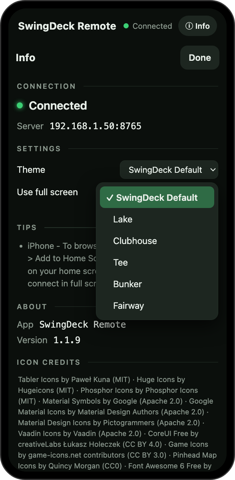Click the Theme setting label
Screen dimensions: 235x480
click(x=31, y=170)
